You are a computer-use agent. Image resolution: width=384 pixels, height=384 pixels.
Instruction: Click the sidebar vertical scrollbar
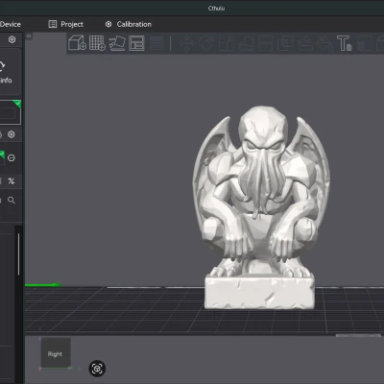[x=18, y=254]
